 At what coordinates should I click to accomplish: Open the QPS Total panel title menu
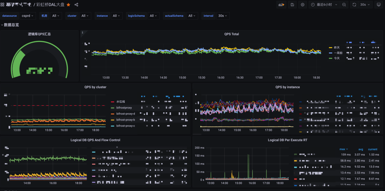tap(232, 34)
